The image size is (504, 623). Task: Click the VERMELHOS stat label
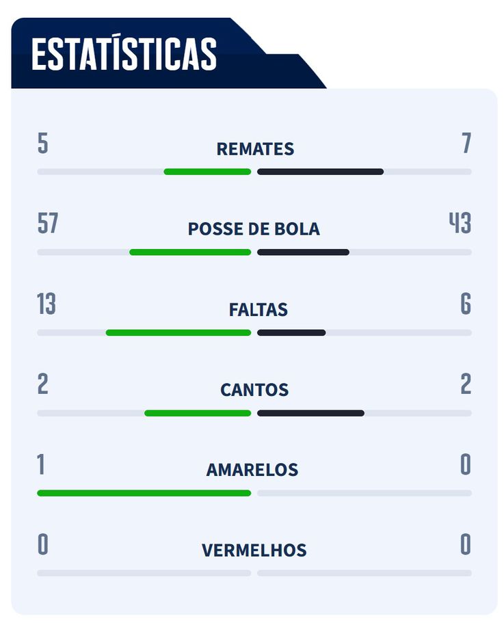click(x=254, y=551)
